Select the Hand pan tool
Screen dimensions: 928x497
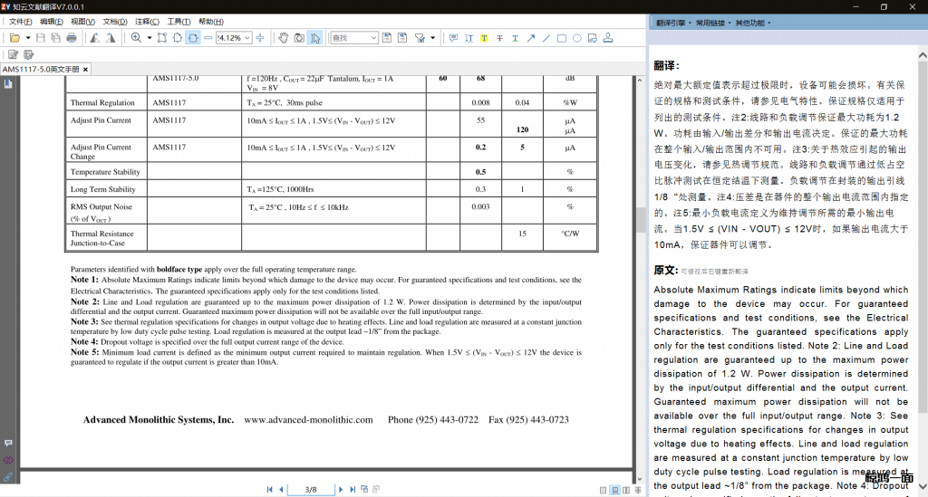click(x=283, y=38)
